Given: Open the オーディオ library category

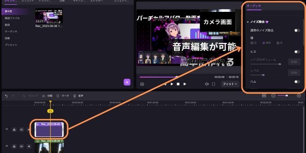Looking at the screenshot, I should coord(11,31).
